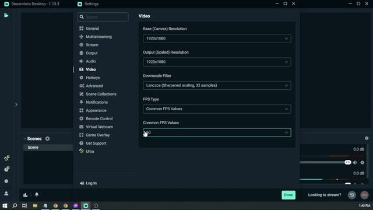This screenshot has height=210, width=373.
Task: Maximize the Settings window
Action: pyautogui.click(x=285, y=3)
